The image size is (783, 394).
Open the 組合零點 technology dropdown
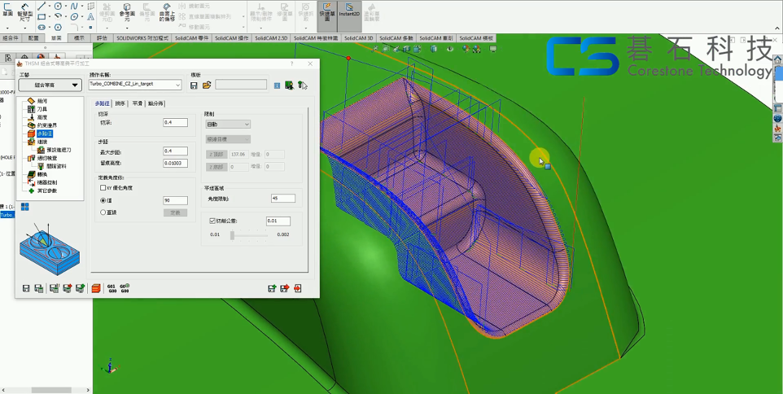tap(50, 85)
